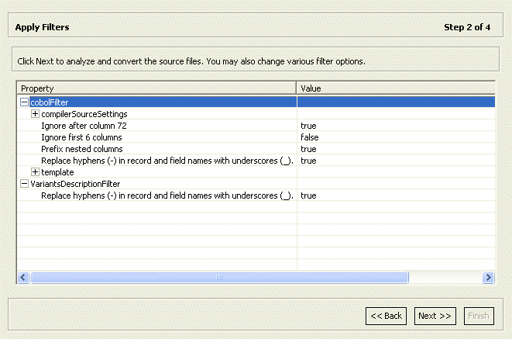Edit the true value for VariantsDescriptionFilter Replace hyphens

point(396,195)
